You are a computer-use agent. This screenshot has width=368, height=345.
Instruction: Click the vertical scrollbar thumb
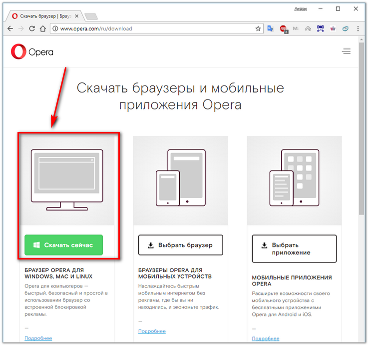coord(361,128)
